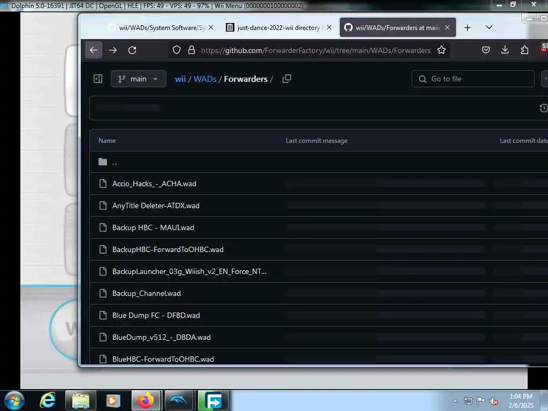Open Windows Media Player taskbar icon
Screen dimensions: 548x411
pyautogui.click(x=112, y=400)
